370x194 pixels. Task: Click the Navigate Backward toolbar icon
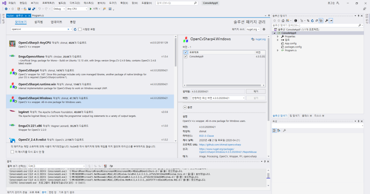(6, 9)
